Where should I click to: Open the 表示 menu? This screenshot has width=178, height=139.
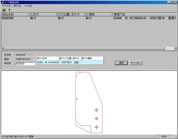tap(17, 6)
